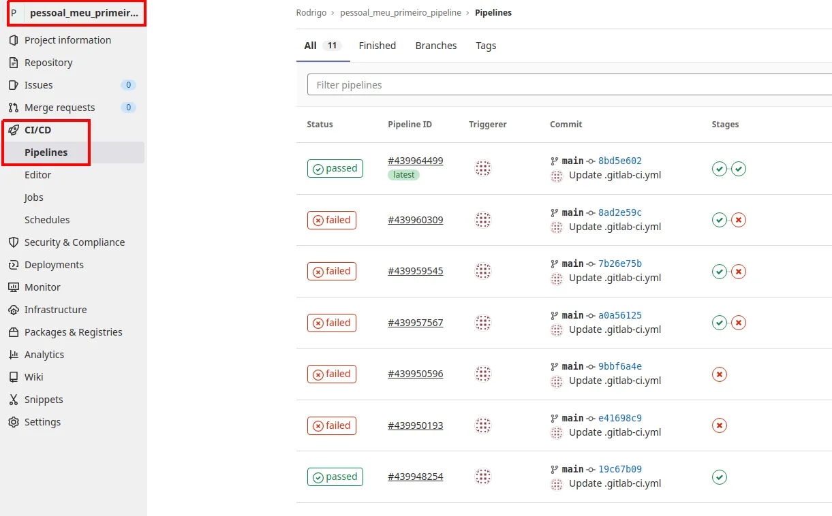Open Pipelines in the sidebar

72,152
